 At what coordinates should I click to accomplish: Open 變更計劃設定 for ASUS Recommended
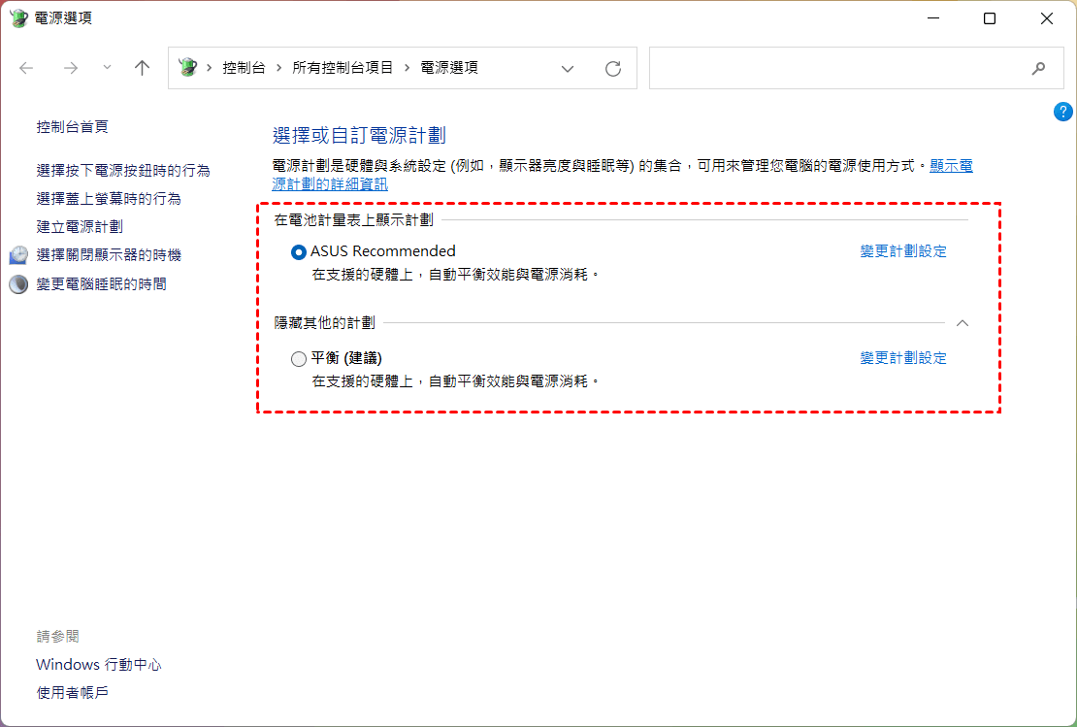tap(902, 251)
